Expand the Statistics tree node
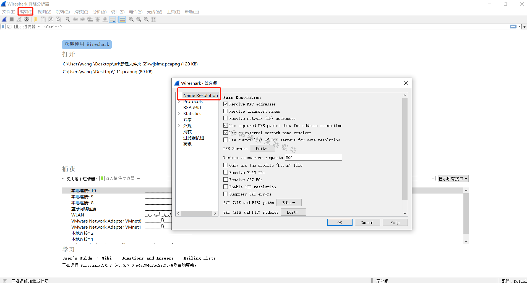527x283 pixels. click(x=179, y=114)
